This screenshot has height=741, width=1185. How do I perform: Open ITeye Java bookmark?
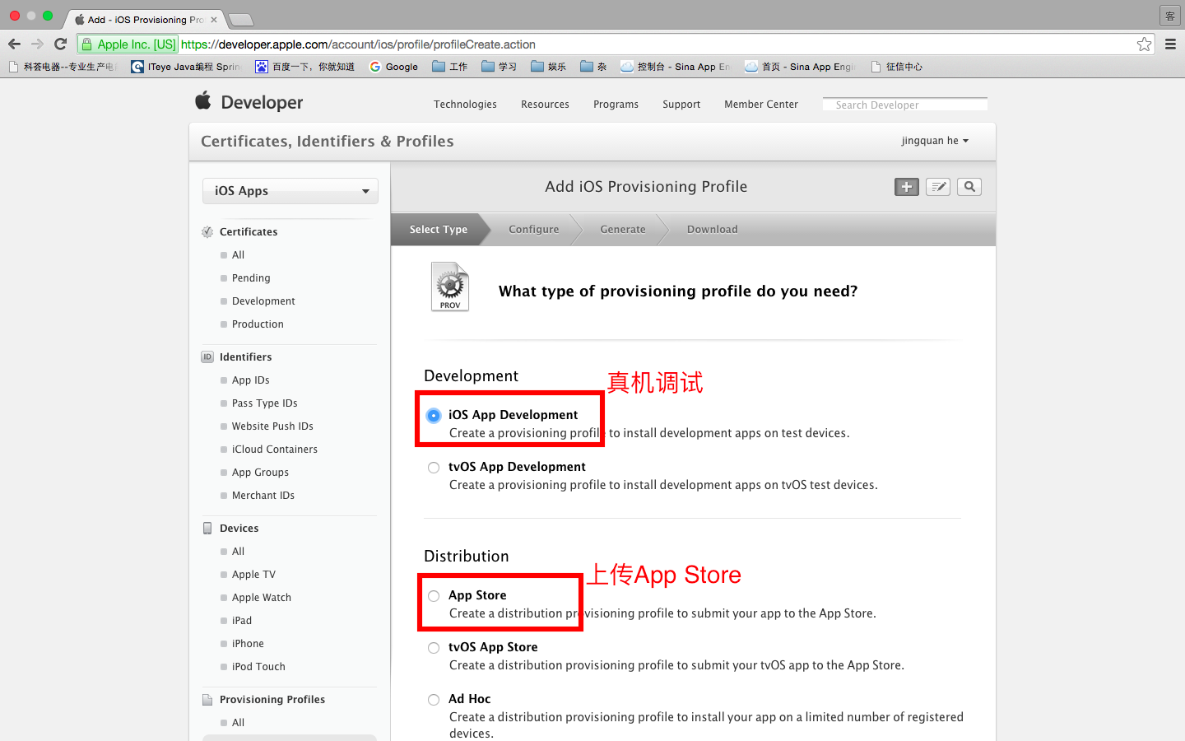186,67
